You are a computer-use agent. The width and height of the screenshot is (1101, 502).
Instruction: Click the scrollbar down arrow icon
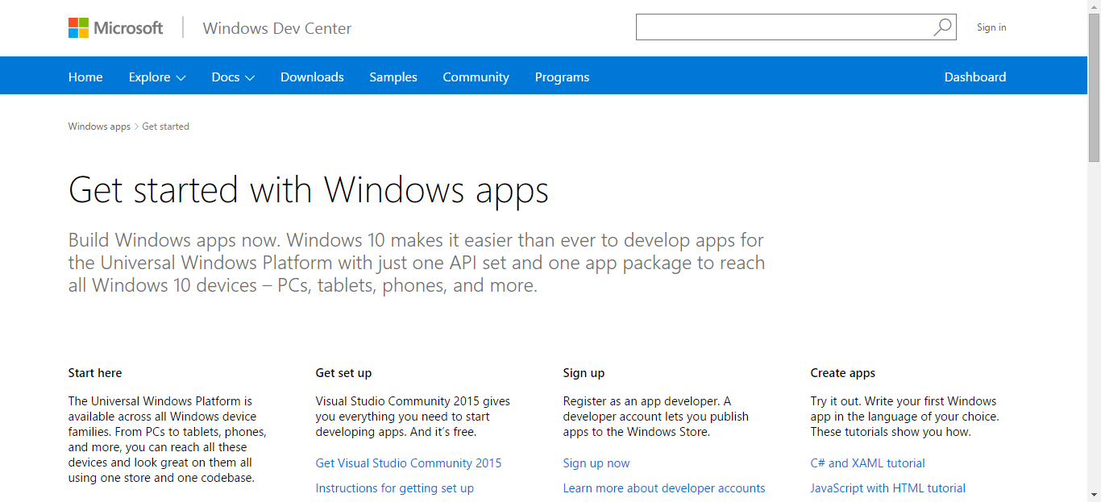tap(1095, 495)
